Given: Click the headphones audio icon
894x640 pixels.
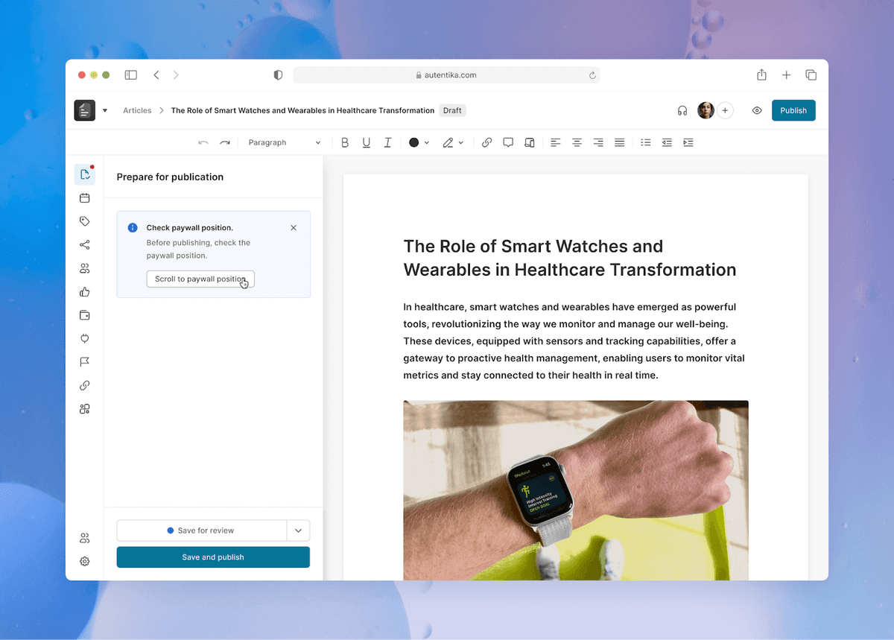Looking at the screenshot, I should pyautogui.click(x=682, y=110).
